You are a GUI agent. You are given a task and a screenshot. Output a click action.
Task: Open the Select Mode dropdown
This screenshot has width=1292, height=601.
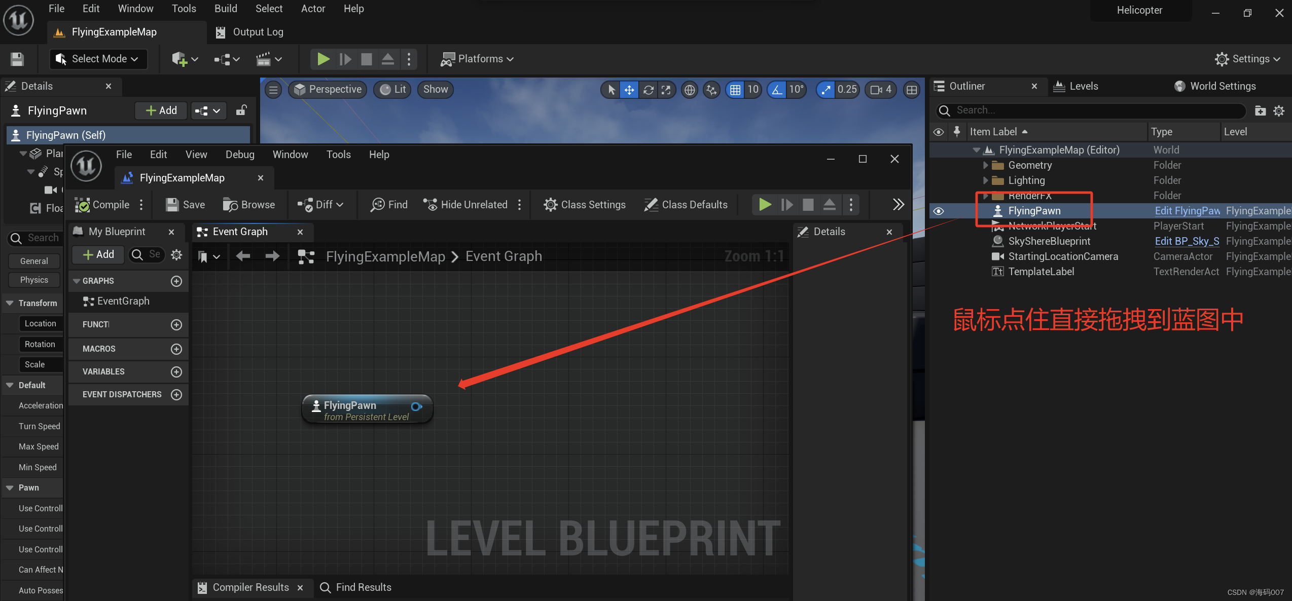click(98, 59)
